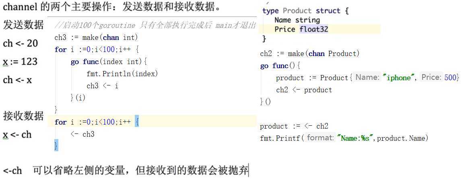
Task: Click 'product := <- ch2' receive line
Action: (294, 126)
